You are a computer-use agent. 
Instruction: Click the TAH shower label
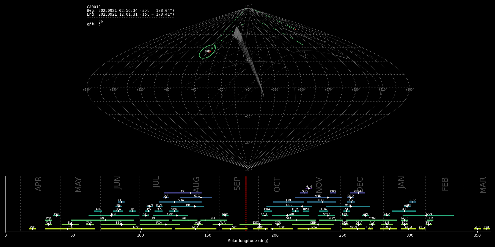97,209
